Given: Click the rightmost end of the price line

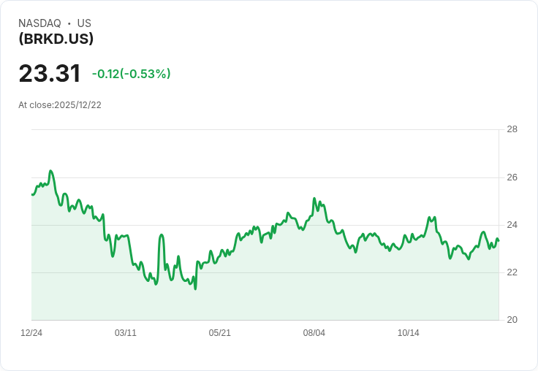Looking at the screenshot, I should tap(498, 240).
